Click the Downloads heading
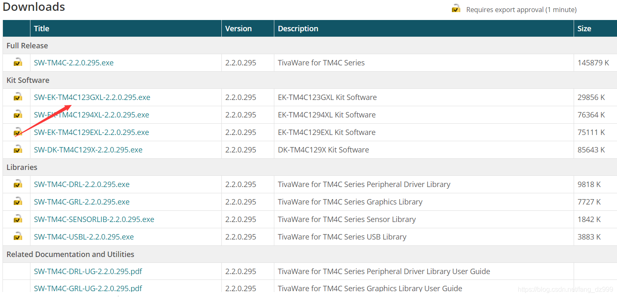This screenshot has height=297, width=617. point(34,7)
